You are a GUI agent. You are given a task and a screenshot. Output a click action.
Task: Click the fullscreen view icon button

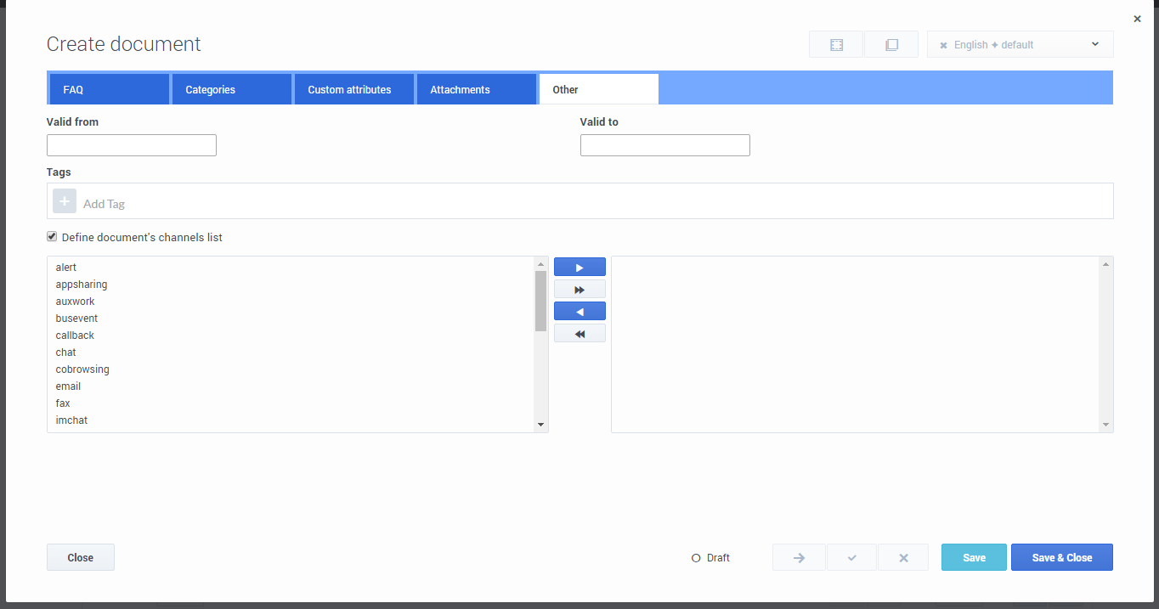coord(836,45)
